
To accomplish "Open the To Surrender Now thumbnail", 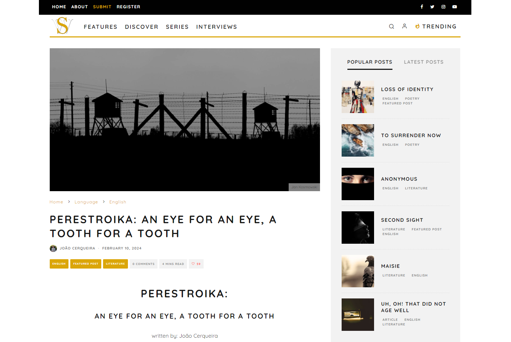I will (358, 140).
